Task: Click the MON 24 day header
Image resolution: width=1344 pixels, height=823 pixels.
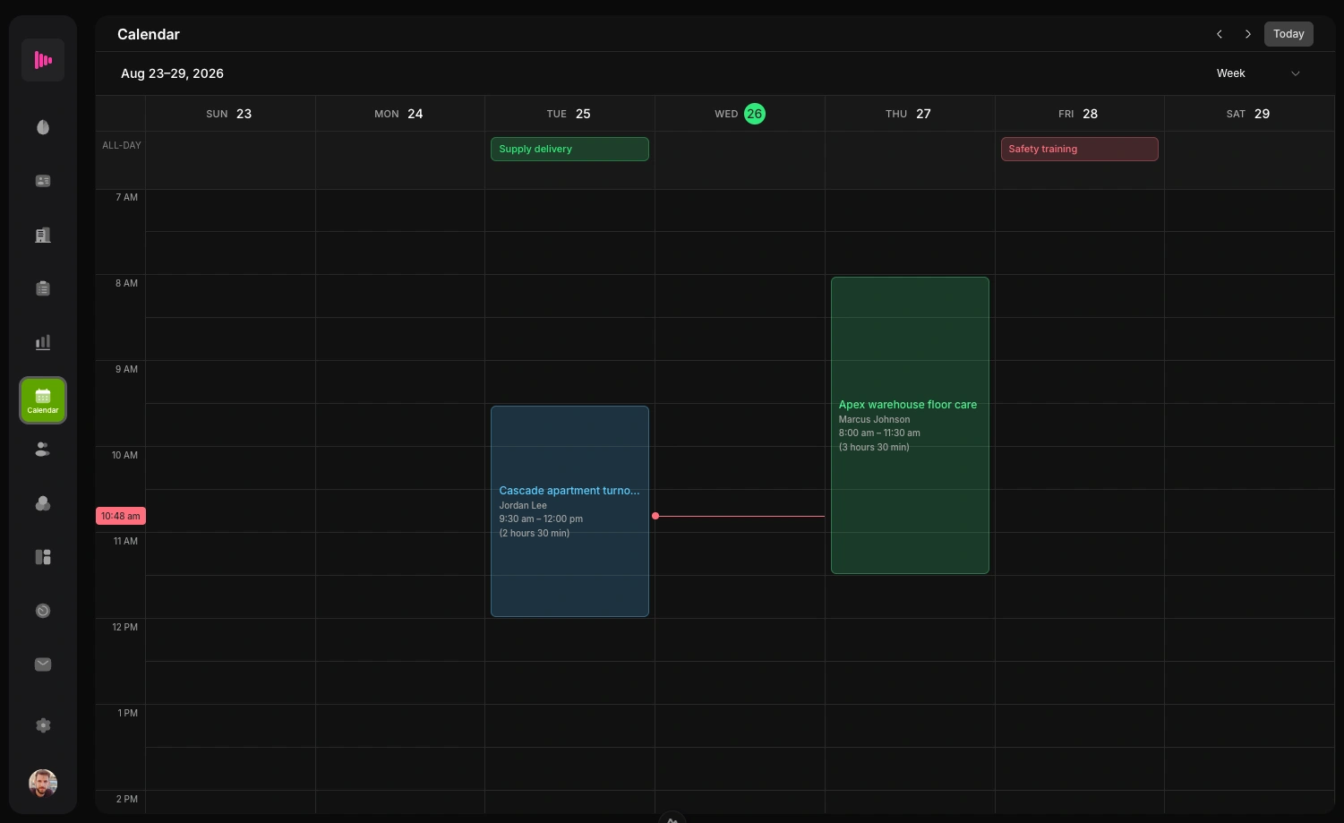Action: pyautogui.click(x=399, y=114)
